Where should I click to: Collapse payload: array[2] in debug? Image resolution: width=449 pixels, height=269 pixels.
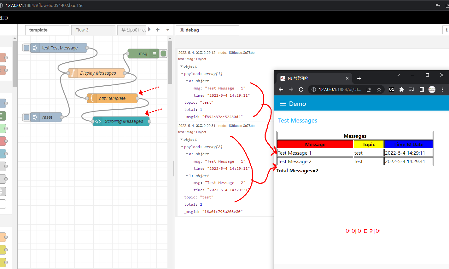[182, 147]
